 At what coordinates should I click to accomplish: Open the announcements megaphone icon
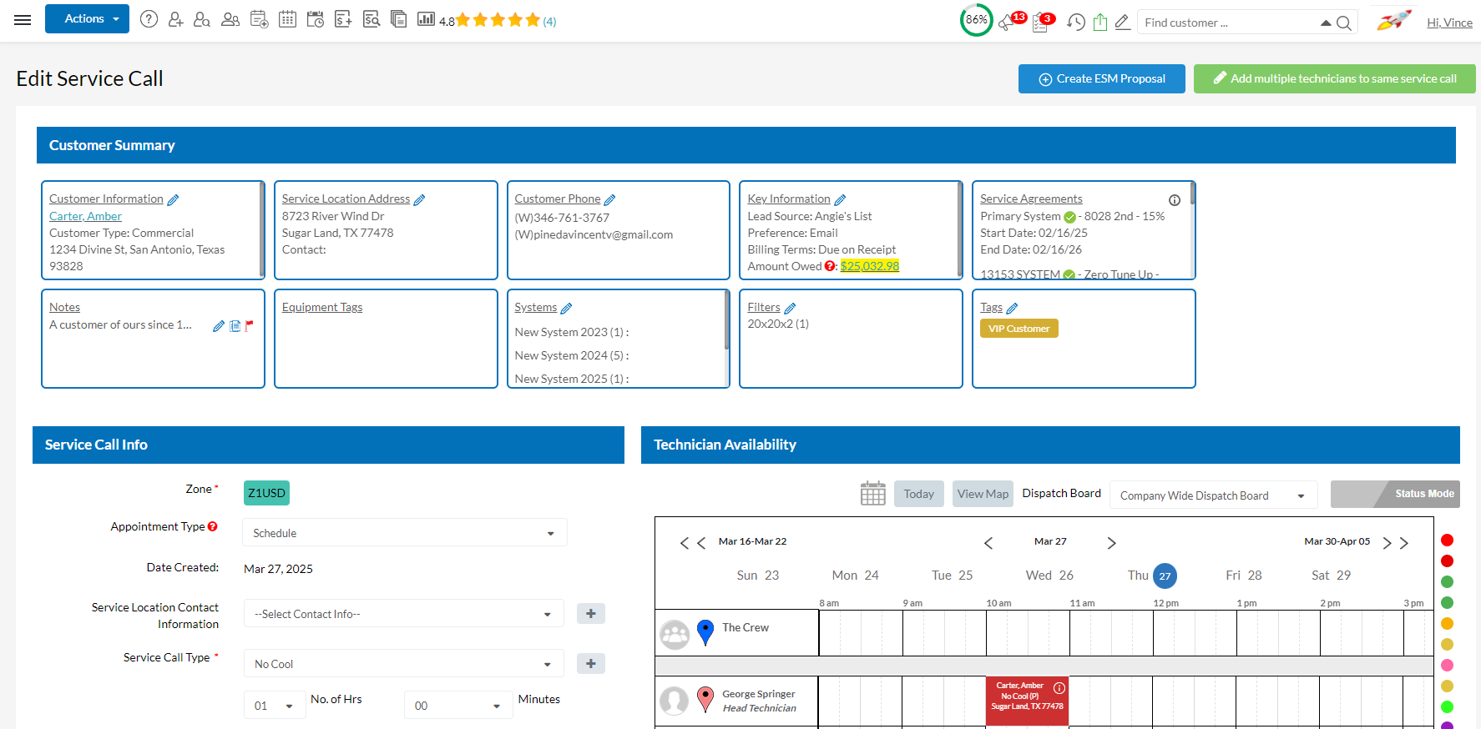(x=1007, y=23)
